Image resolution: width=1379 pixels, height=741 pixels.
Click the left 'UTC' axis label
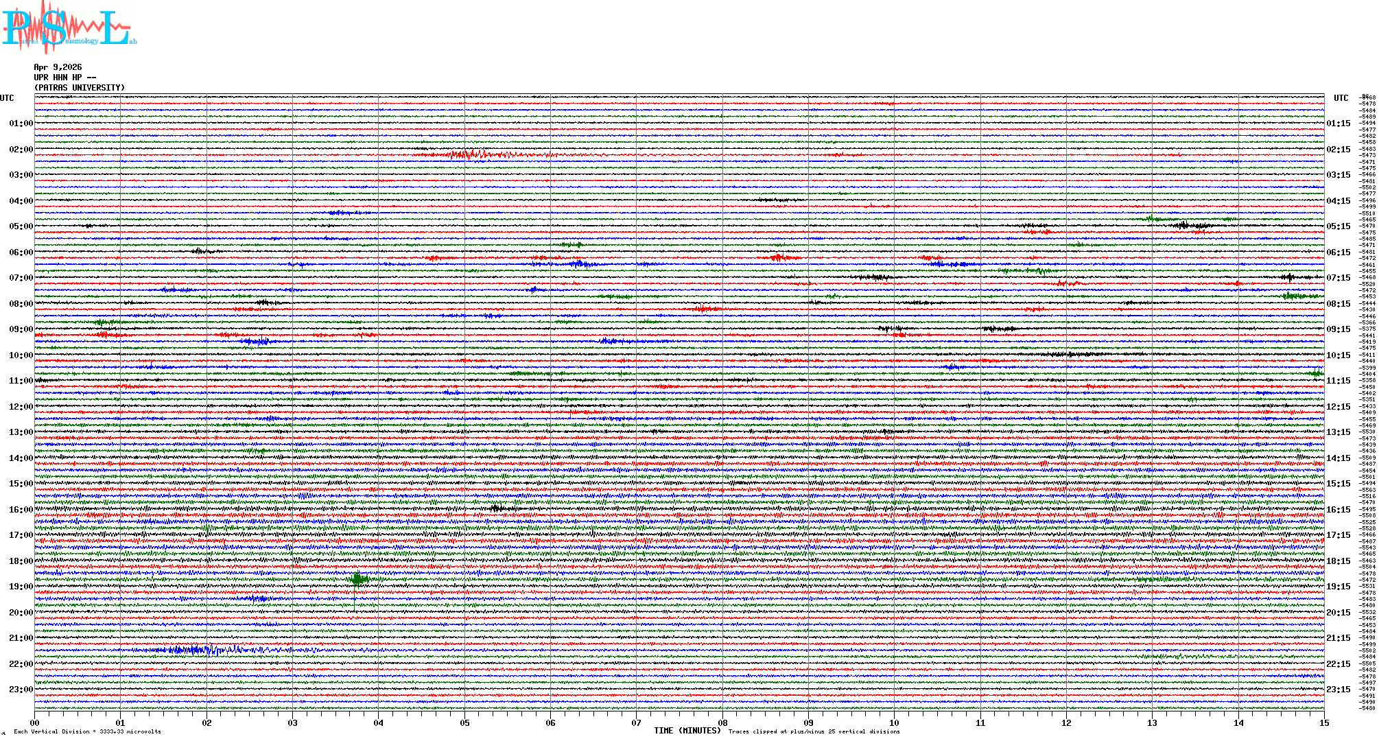(x=7, y=98)
